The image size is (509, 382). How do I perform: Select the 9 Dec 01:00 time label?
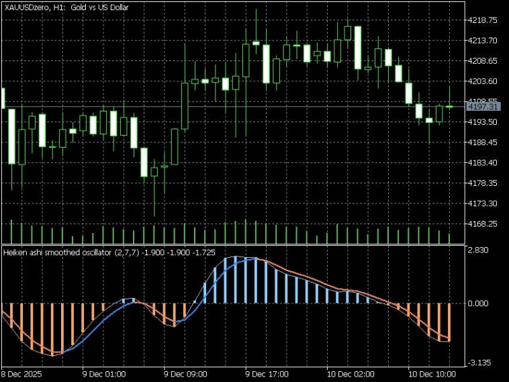104,373
